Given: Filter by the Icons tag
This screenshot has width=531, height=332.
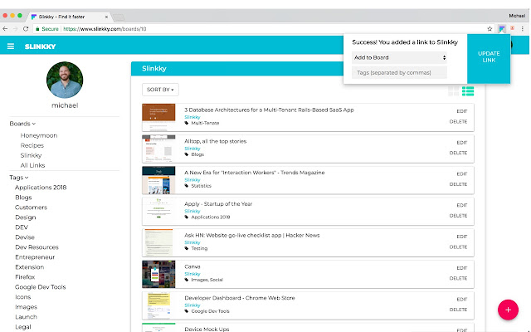Looking at the screenshot, I should 22,297.
